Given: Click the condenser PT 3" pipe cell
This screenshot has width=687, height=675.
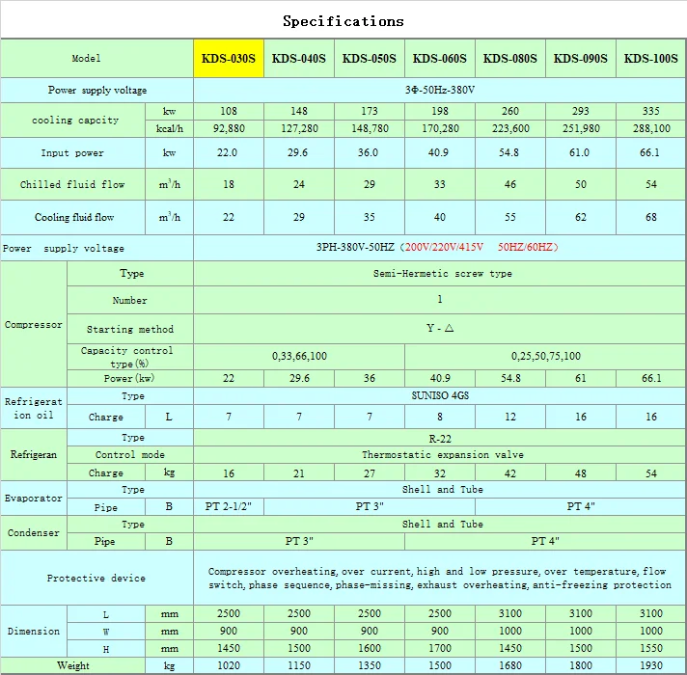Looking at the screenshot, I should click(299, 541).
